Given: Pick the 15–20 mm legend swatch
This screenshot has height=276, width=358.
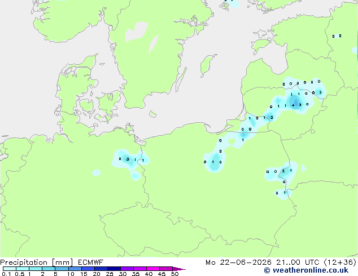Looking at the screenshot, I should pyautogui.click(x=88, y=269).
